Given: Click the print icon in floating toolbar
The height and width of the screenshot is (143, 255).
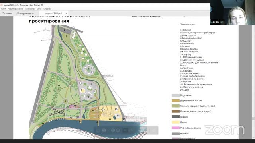Looking at the screenshot, I should [104, 130].
